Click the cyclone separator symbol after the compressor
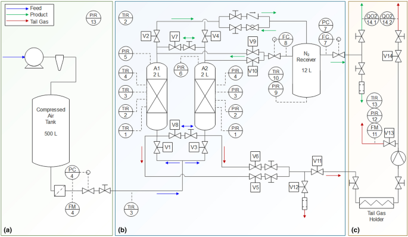This screenshot has height=237, width=408. click(60, 63)
